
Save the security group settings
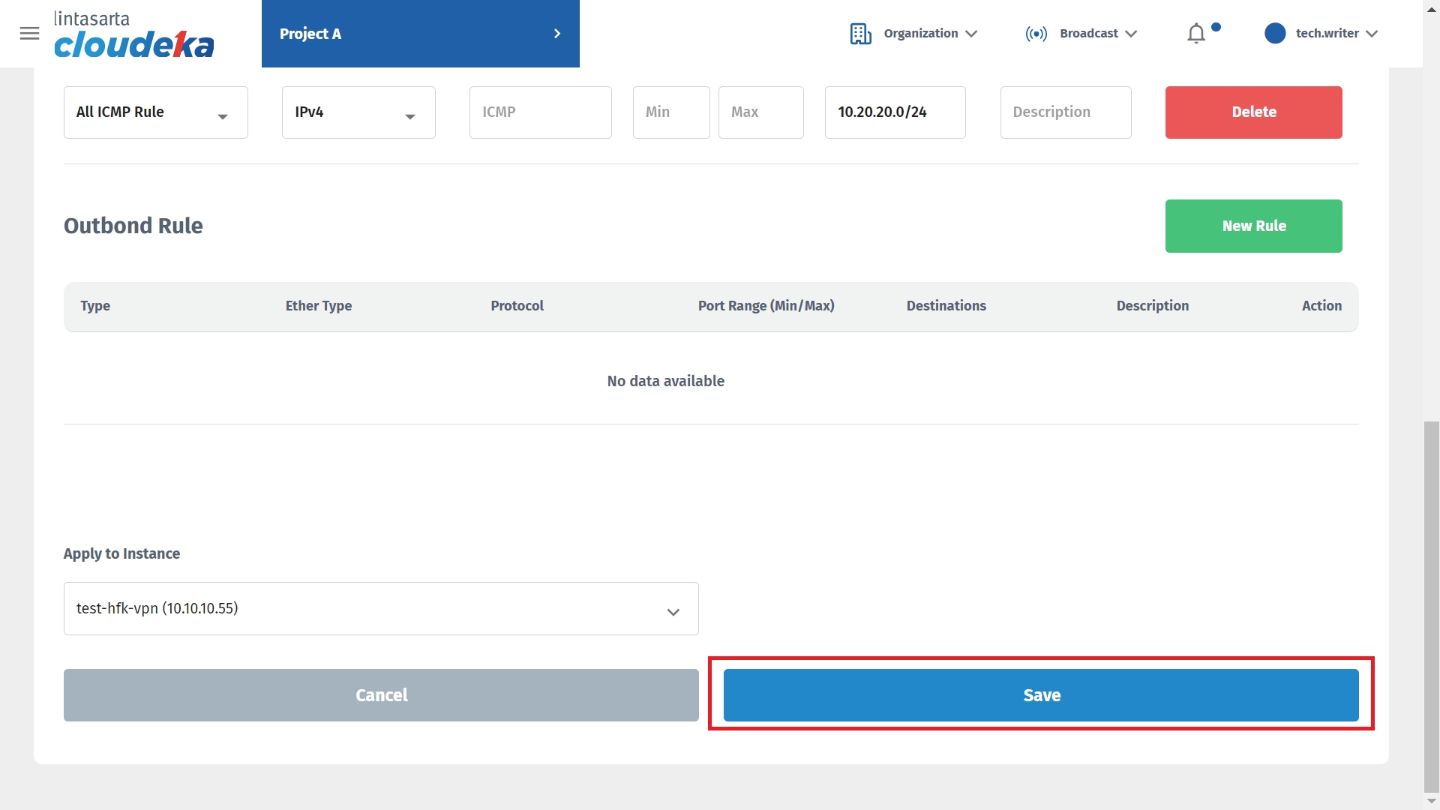pyautogui.click(x=1040, y=695)
